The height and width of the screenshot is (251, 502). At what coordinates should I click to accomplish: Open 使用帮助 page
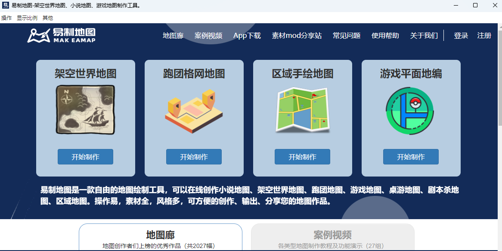click(x=385, y=36)
